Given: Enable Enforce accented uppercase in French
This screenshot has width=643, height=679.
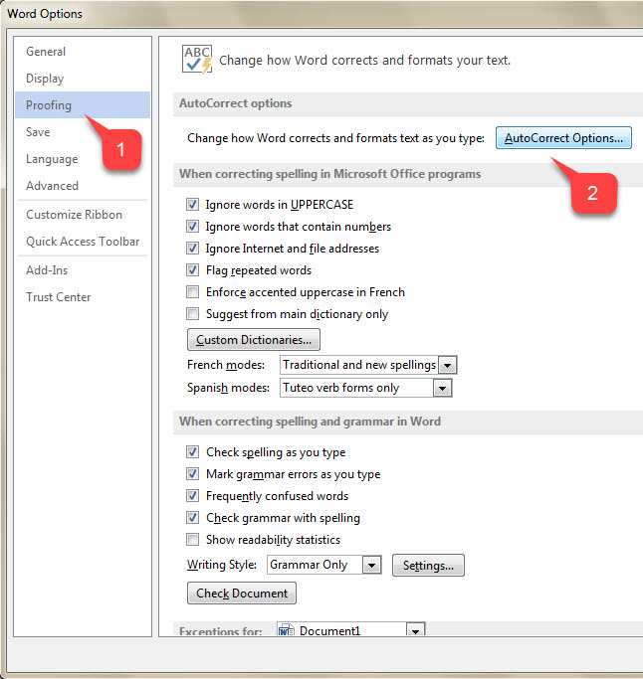Looking at the screenshot, I should click(x=193, y=292).
